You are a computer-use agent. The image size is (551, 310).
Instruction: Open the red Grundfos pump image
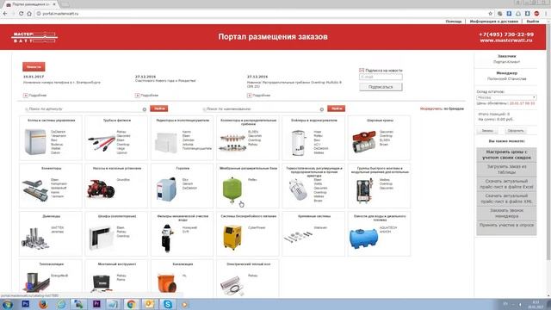[x=101, y=189]
